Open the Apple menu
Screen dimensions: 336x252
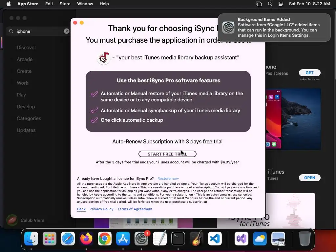[9, 4]
